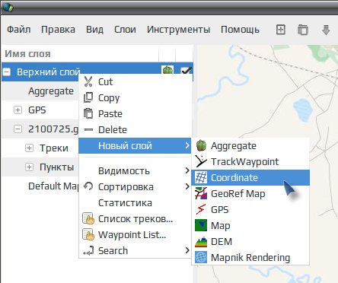
Task: Click the Mapnik Rendering globe icon
Action: (201, 257)
